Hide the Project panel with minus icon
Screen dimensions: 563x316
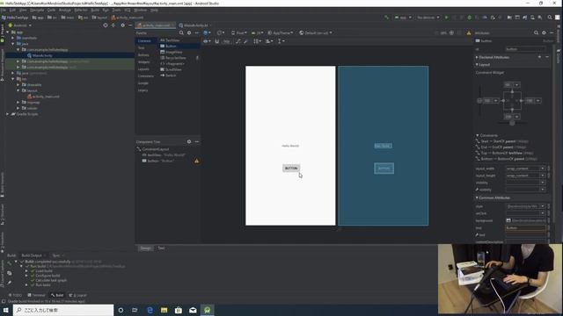(130, 25)
